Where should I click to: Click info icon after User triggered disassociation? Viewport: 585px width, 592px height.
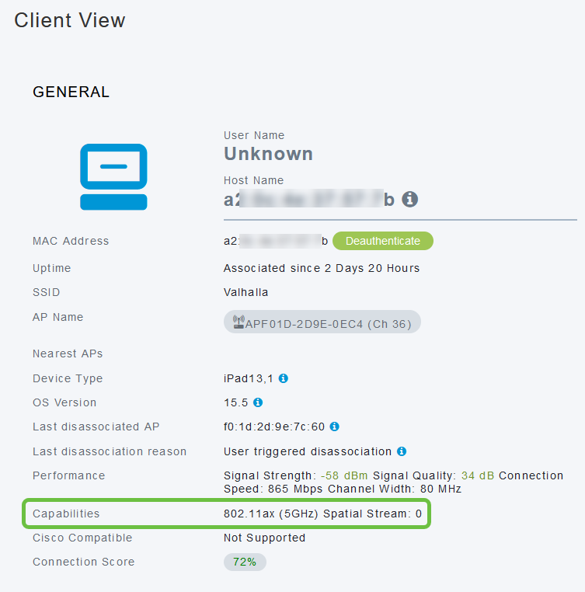402,451
